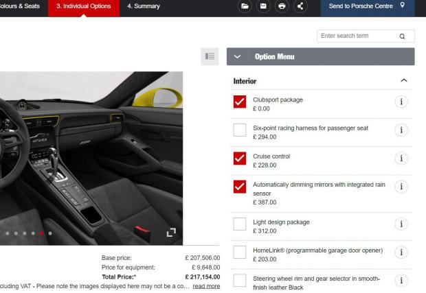This screenshot has width=426, height=293.
Task: Share the configuration
Action: [x=300, y=6]
